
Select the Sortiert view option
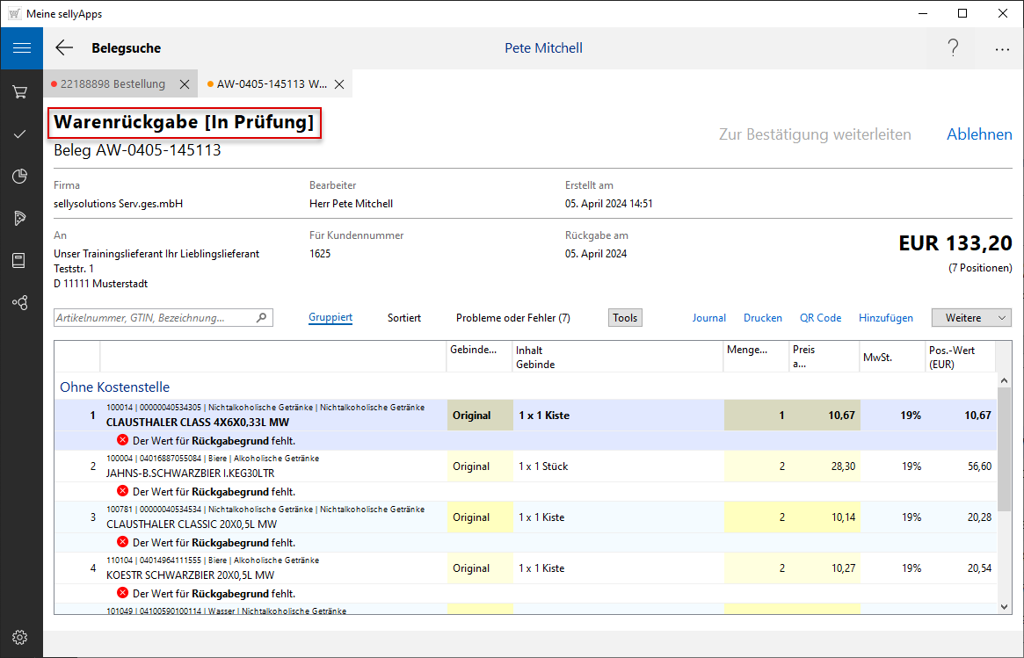404,318
